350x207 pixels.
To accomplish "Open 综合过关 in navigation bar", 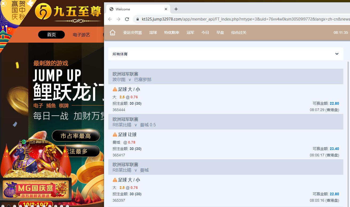I will (239, 33).
